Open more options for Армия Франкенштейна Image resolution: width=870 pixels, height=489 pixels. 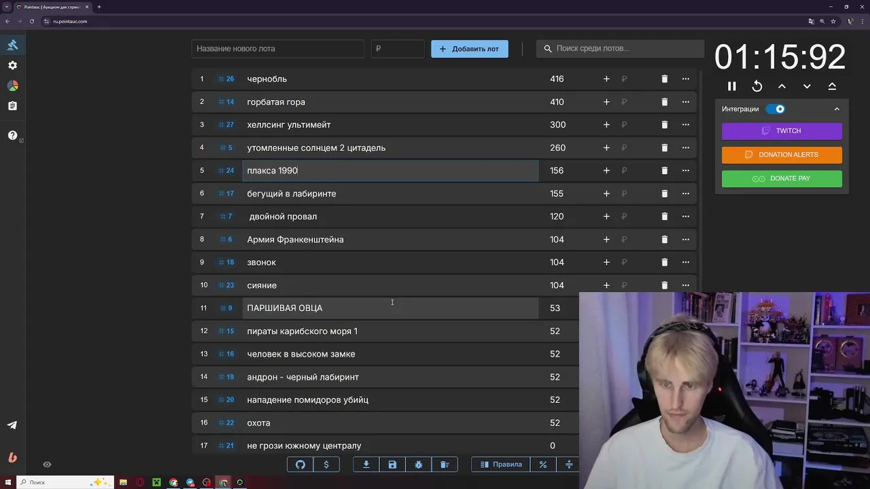click(685, 239)
